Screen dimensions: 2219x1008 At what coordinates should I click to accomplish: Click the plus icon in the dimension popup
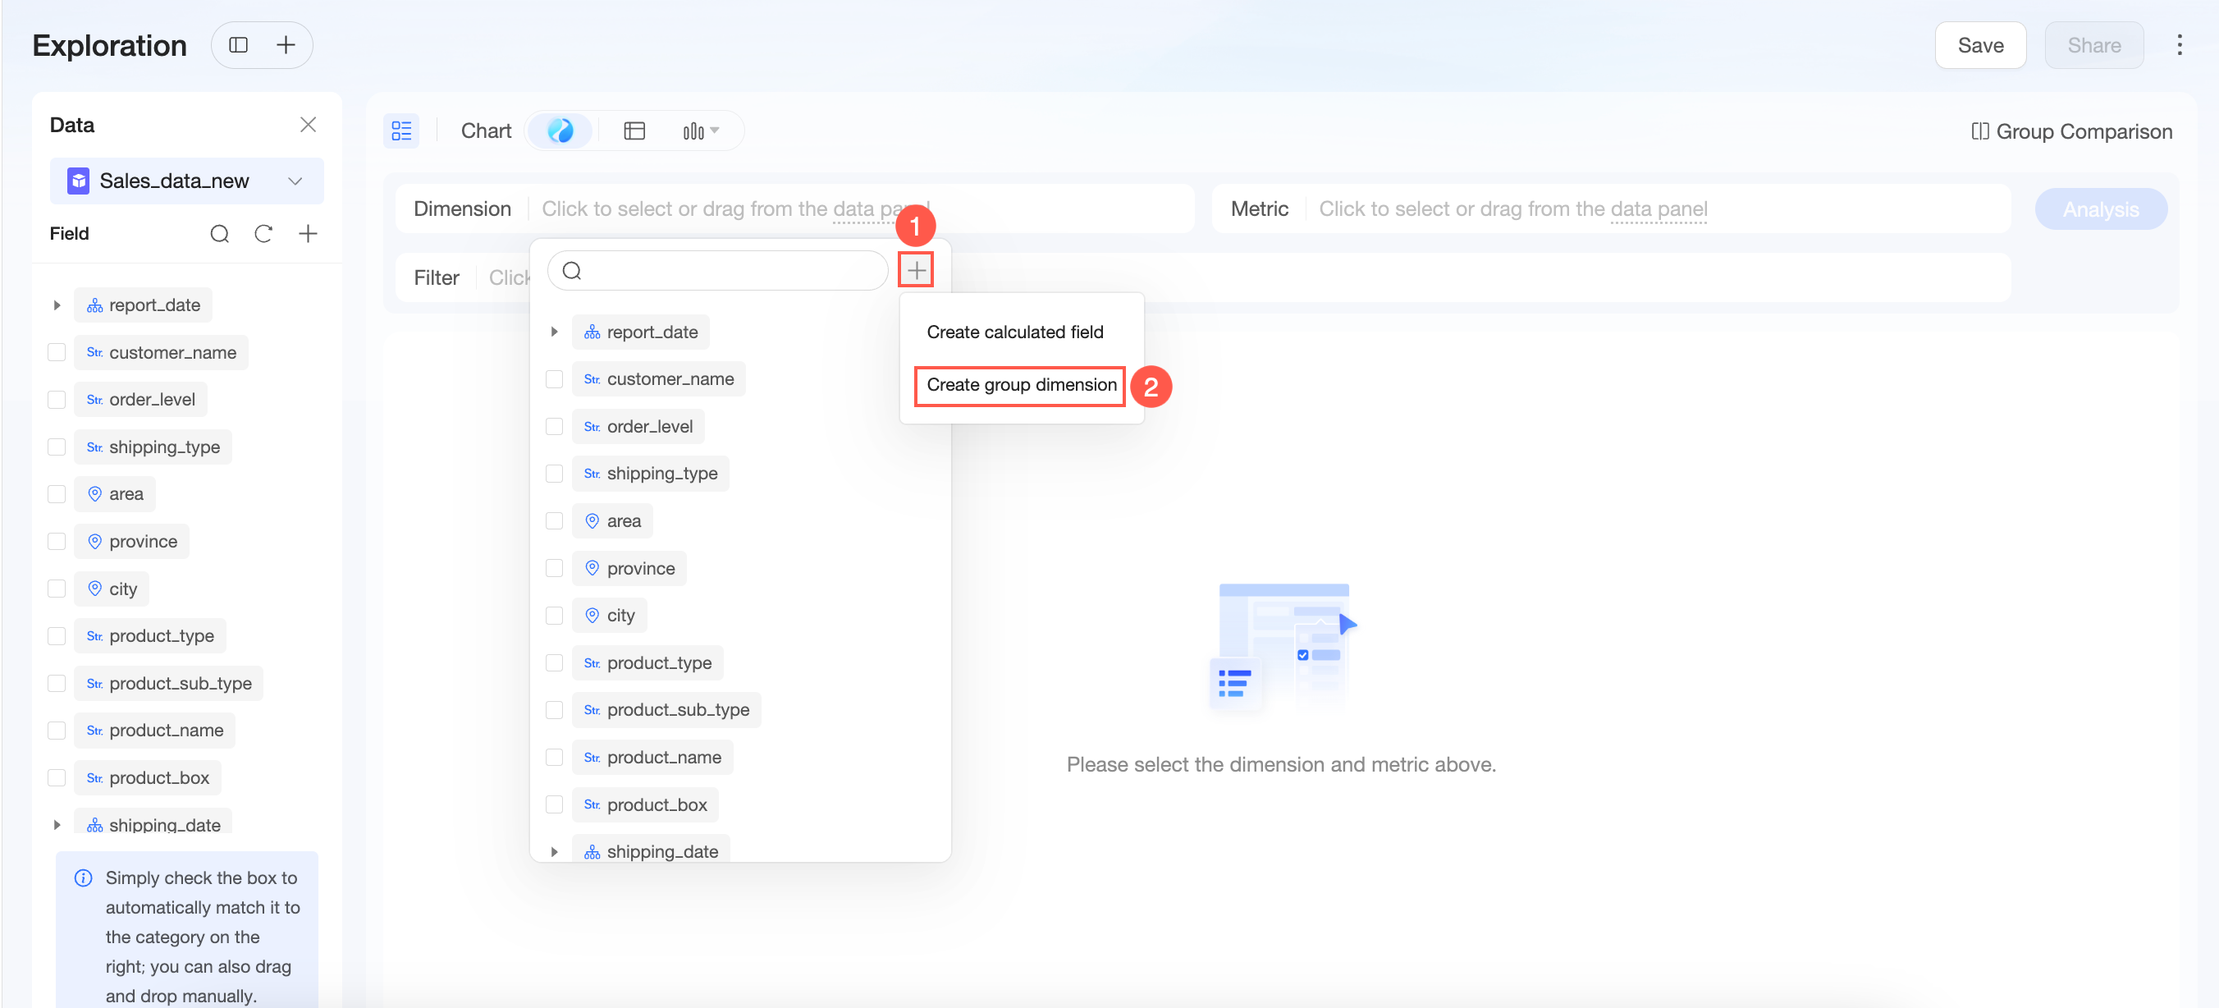pos(916,271)
